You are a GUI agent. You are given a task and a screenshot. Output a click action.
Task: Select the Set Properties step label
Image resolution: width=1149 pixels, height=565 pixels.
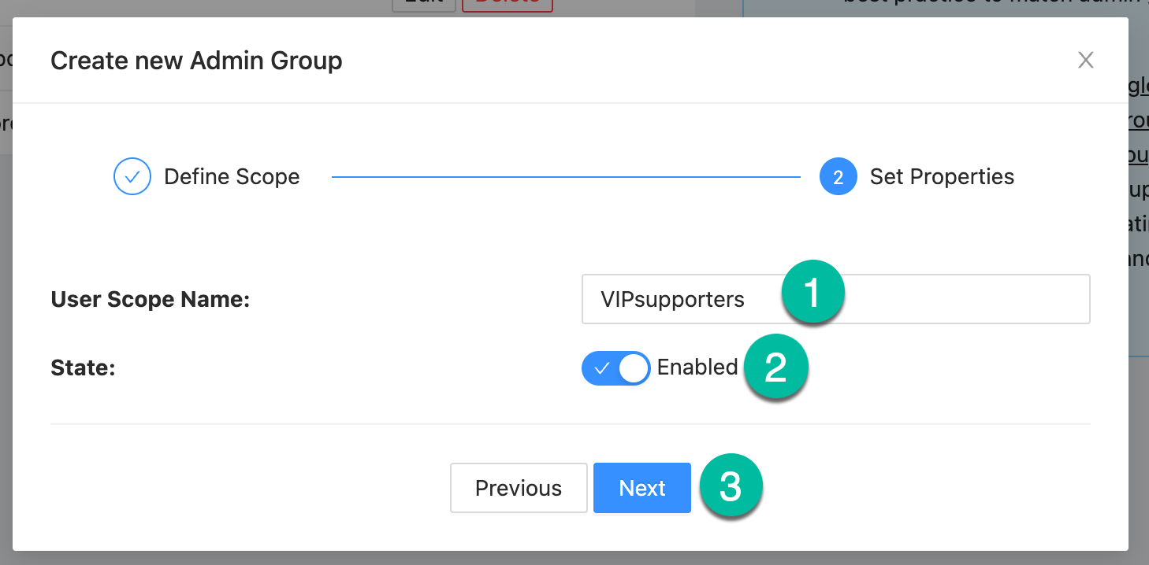[942, 177]
